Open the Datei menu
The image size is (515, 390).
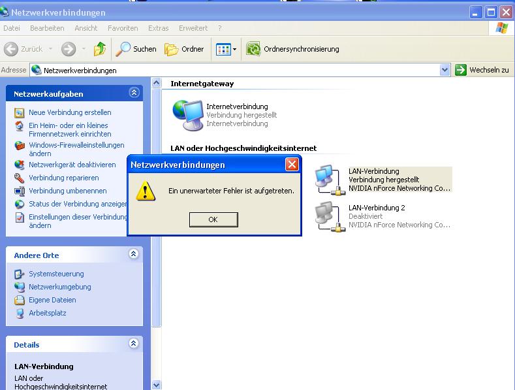12,28
